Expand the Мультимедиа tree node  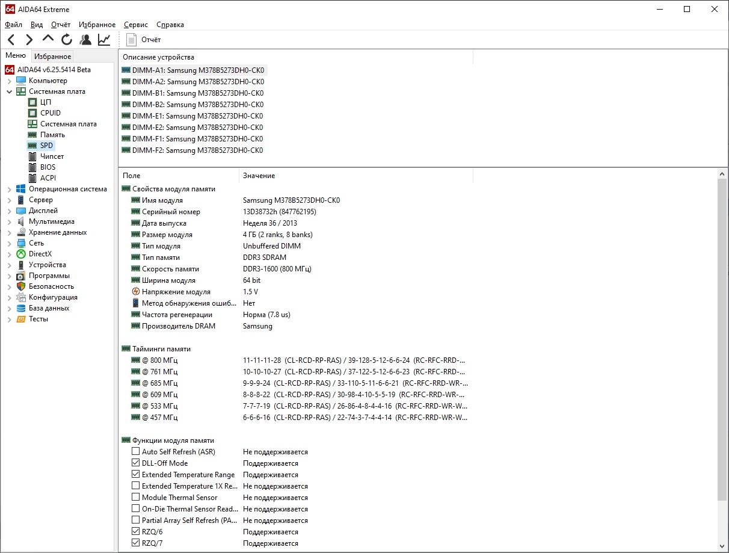point(9,221)
